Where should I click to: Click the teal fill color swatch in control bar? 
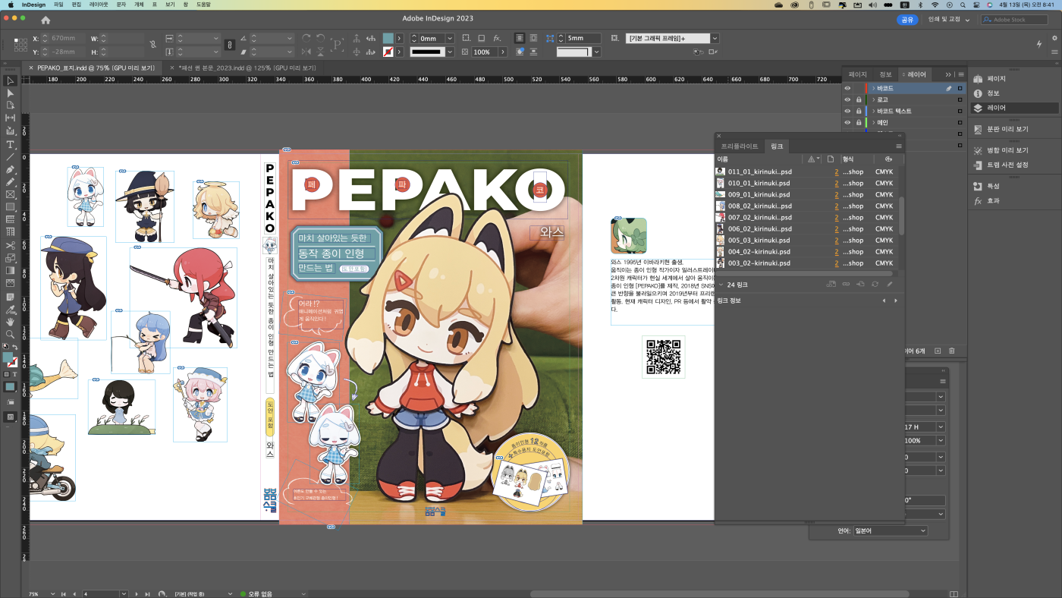(x=388, y=38)
